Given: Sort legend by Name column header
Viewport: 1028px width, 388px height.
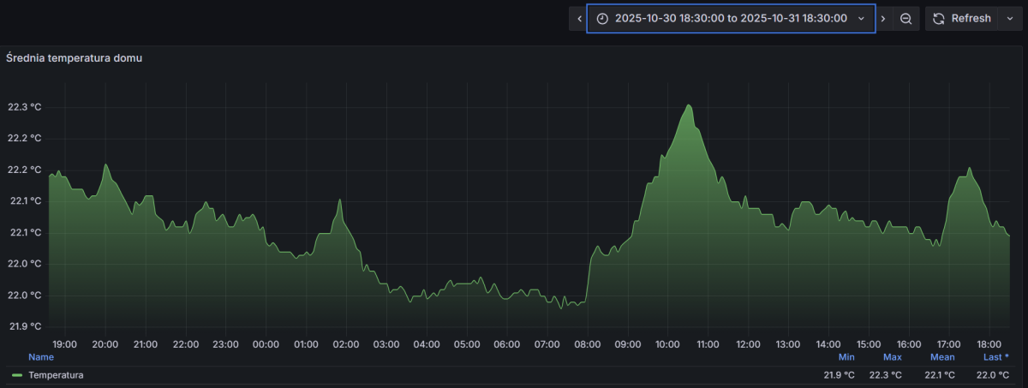Looking at the screenshot, I should tap(41, 356).
